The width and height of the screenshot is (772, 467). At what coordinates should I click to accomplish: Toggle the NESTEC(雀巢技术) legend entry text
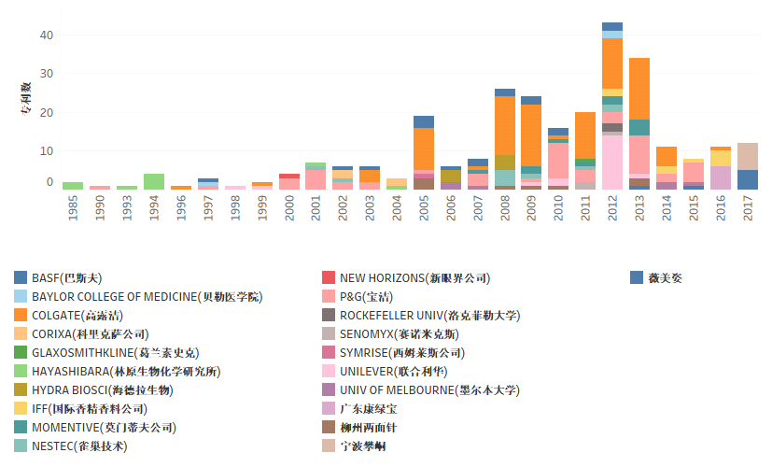click(x=79, y=446)
